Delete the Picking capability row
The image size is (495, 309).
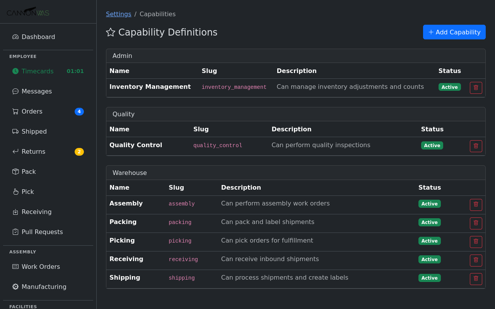(x=476, y=242)
